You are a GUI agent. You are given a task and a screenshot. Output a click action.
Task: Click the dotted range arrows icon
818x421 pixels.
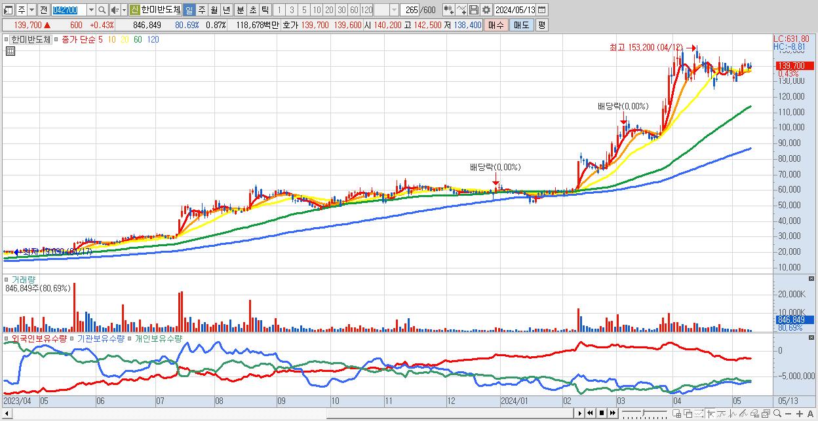[699, 413]
